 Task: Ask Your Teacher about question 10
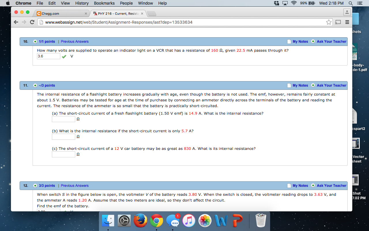point(332,42)
